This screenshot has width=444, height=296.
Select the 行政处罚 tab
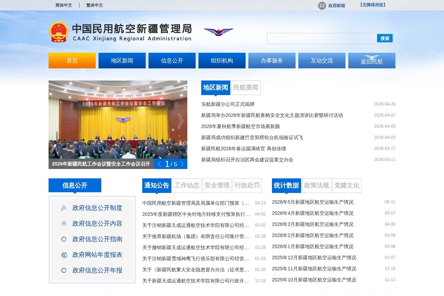[247, 185]
